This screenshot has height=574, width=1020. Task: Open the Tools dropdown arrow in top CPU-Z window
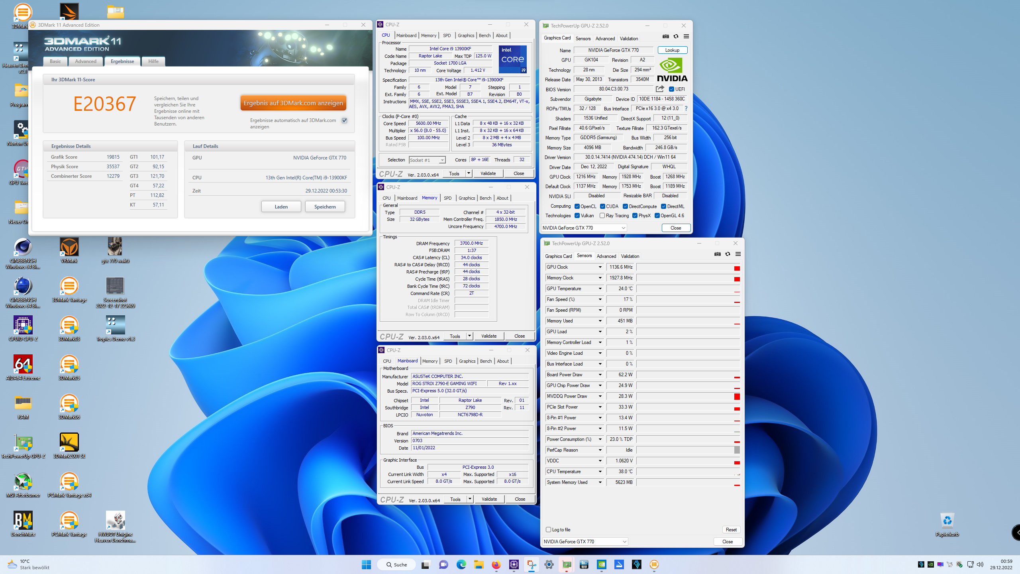tap(469, 173)
